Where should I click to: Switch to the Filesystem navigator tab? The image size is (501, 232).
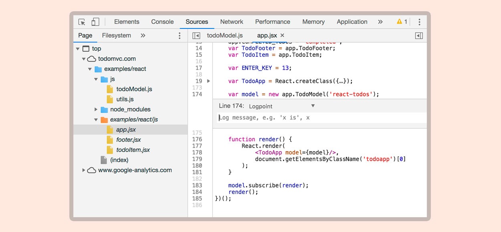[x=116, y=36]
